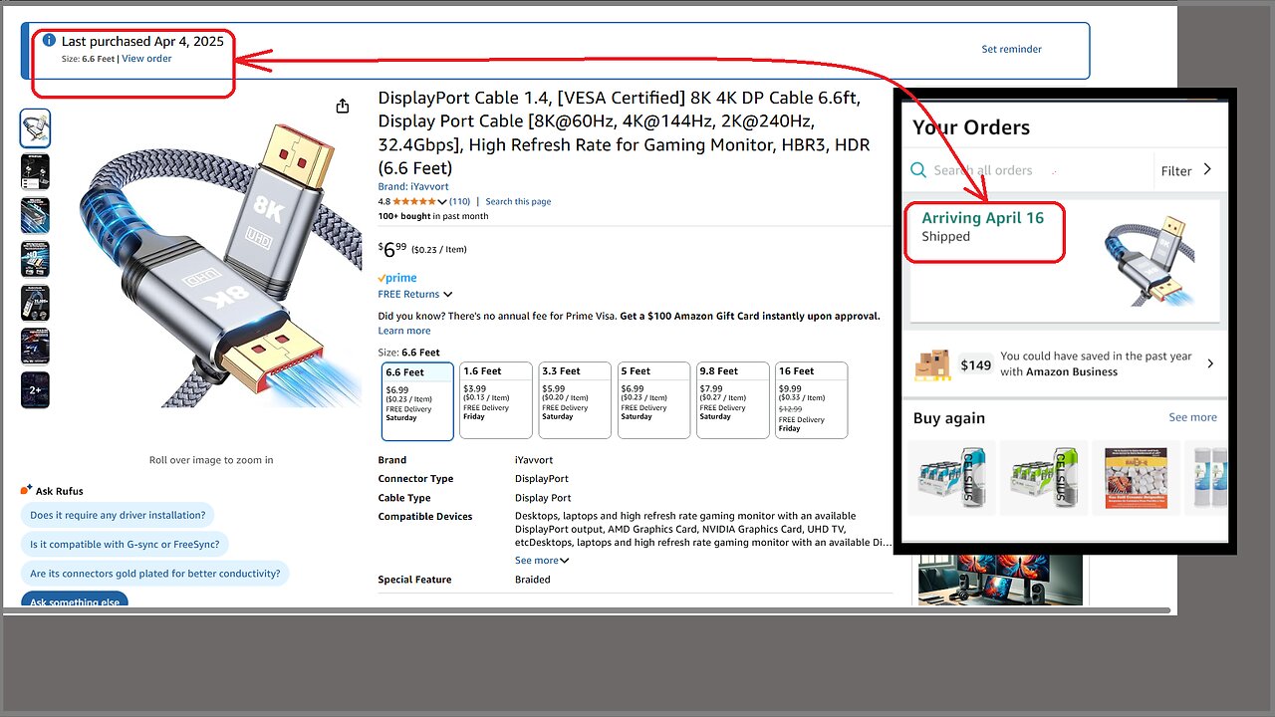The image size is (1275, 717).
Task: Open the 2+ more images thumbnail
Action: [35, 390]
